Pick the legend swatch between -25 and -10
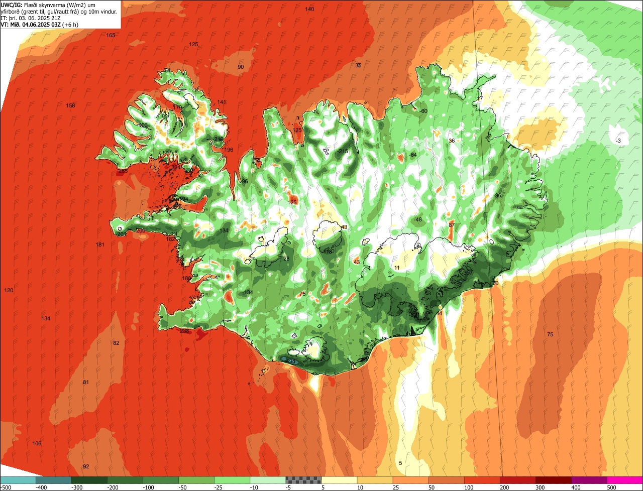 pyautogui.click(x=232, y=480)
